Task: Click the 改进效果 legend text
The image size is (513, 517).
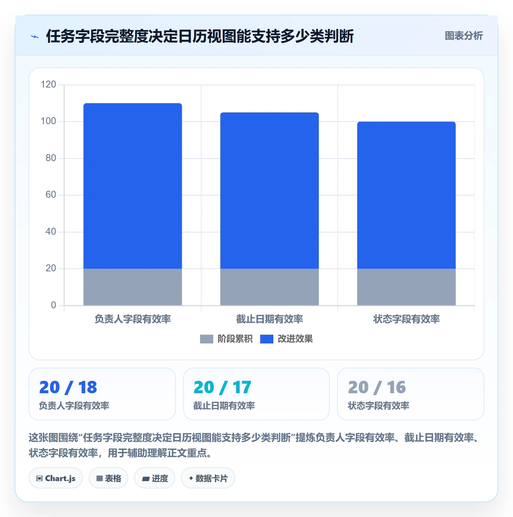Action: (x=295, y=339)
